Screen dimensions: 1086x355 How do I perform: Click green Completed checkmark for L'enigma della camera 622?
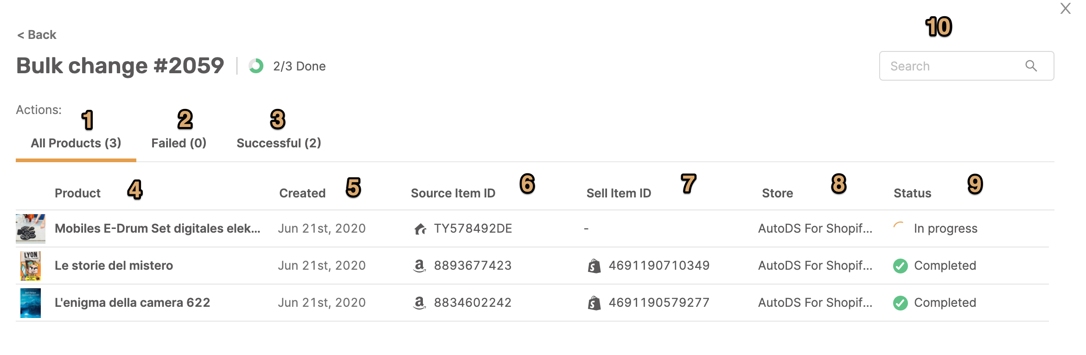point(900,303)
